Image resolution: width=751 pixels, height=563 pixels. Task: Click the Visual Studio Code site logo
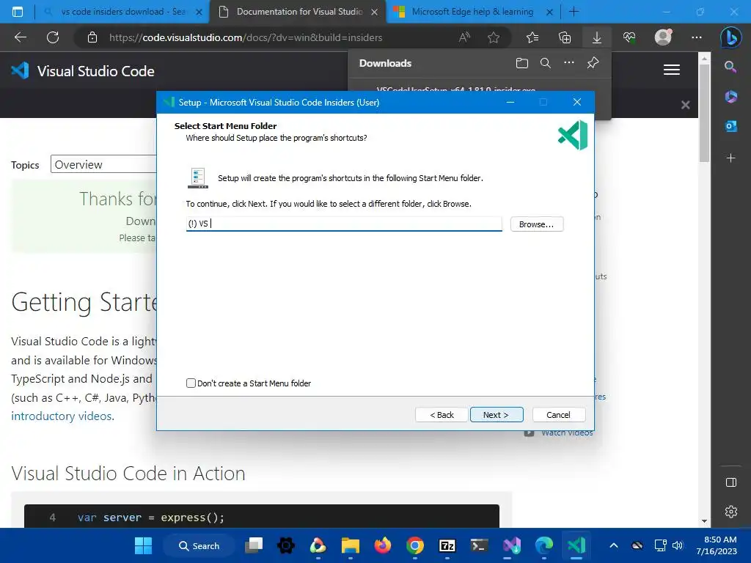click(83, 71)
